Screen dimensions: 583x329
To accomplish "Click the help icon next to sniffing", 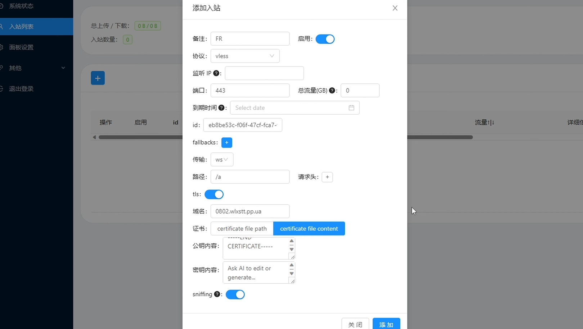I will pos(217,294).
